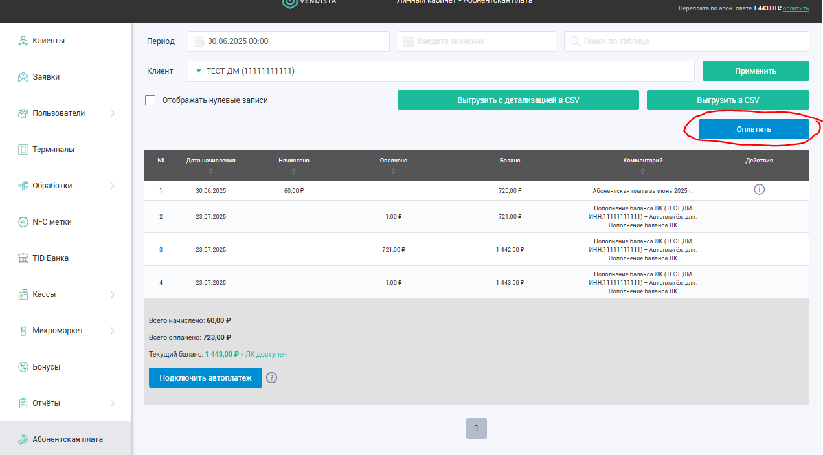Sort by the Оплачено column arrows

(394, 172)
